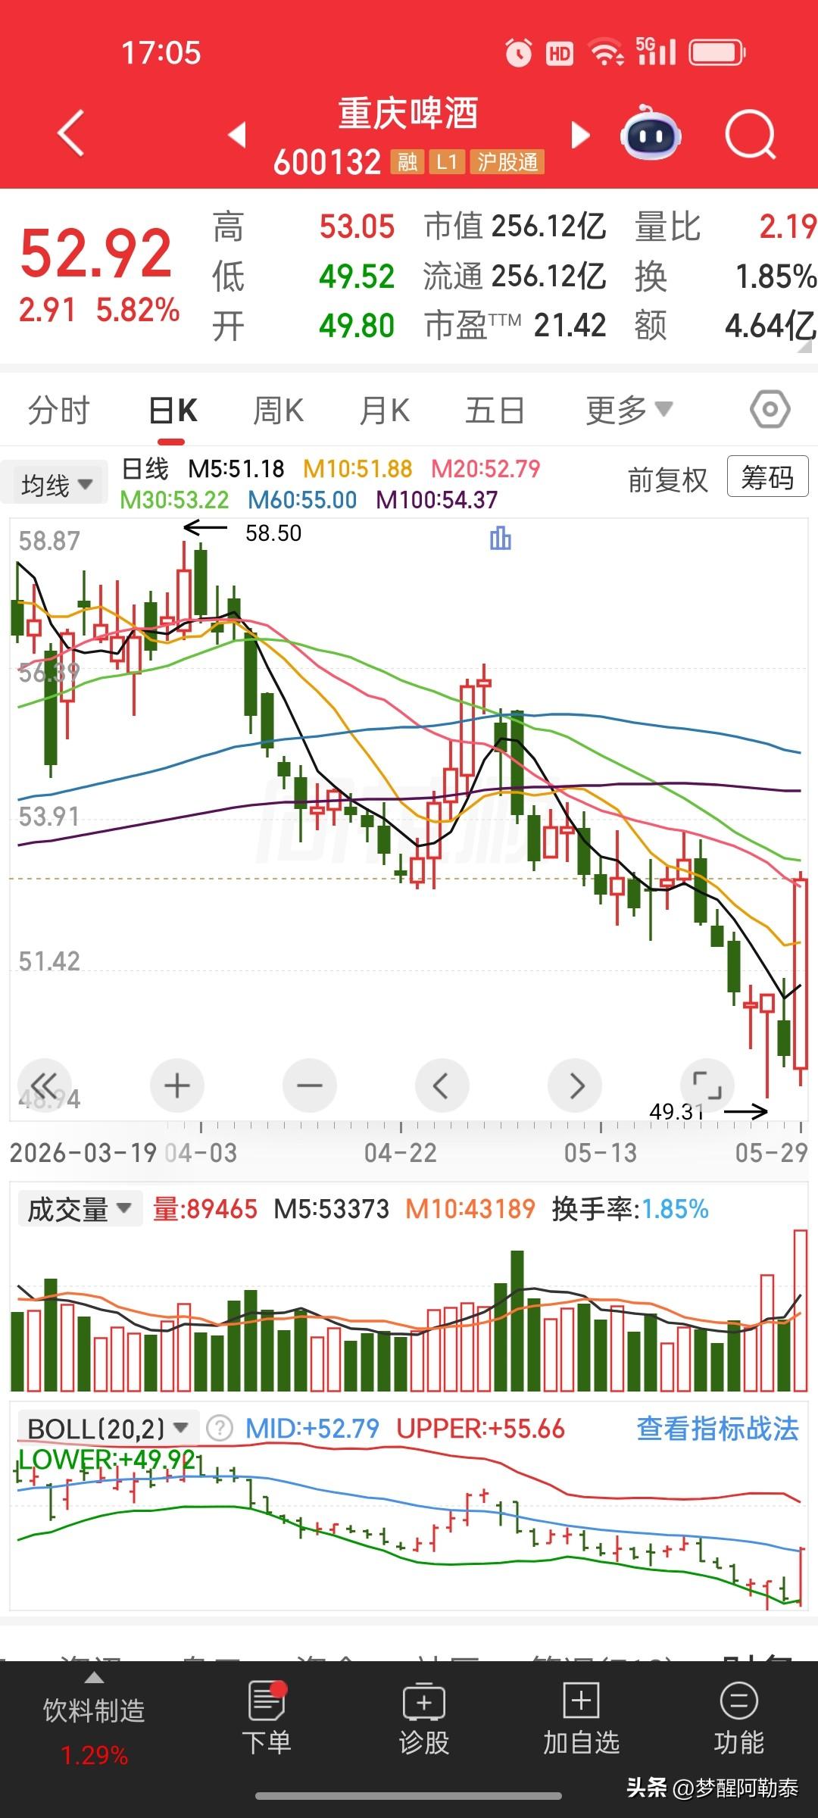Tap stock code 600132

pyautogui.click(x=327, y=161)
